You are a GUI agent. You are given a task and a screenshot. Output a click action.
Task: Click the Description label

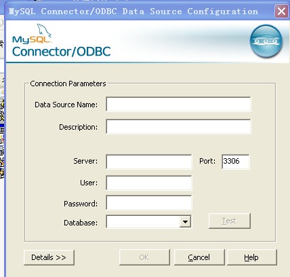click(x=78, y=127)
